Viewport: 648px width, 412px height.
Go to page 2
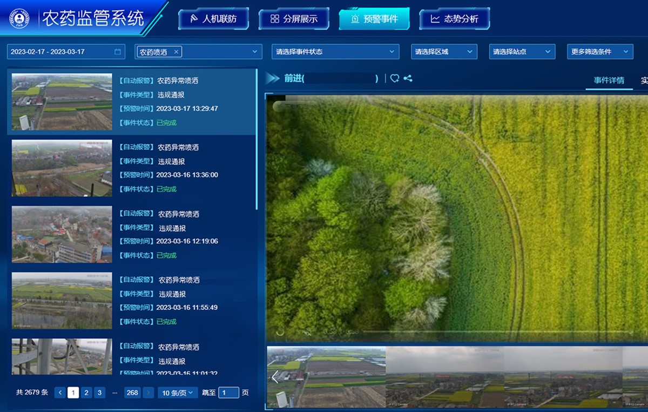point(86,393)
